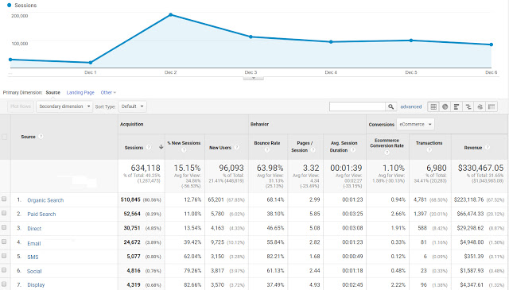This screenshot has width=509, height=290.
Task: Sort by Bounce Rate column header
Action: [267, 143]
